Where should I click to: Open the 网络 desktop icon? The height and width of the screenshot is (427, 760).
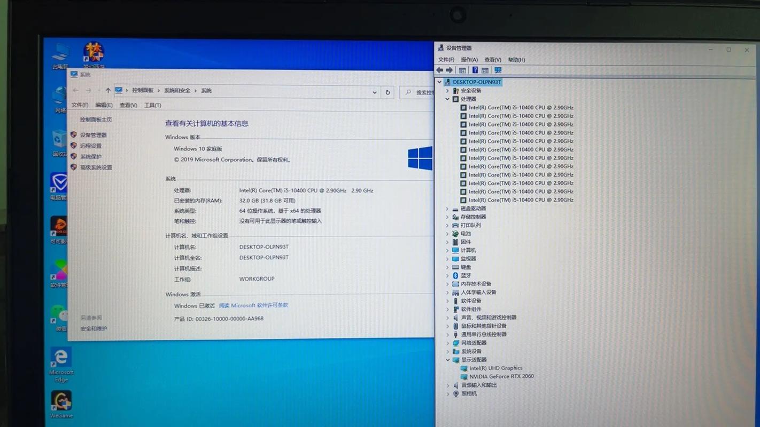tap(60, 96)
